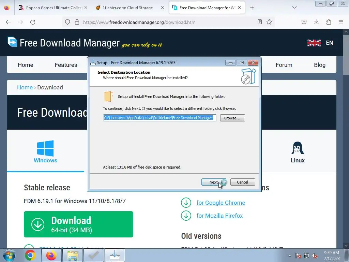Launch Google Chrome from the taskbar
The width and height of the screenshot is (349, 262).
pyautogui.click(x=30, y=255)
